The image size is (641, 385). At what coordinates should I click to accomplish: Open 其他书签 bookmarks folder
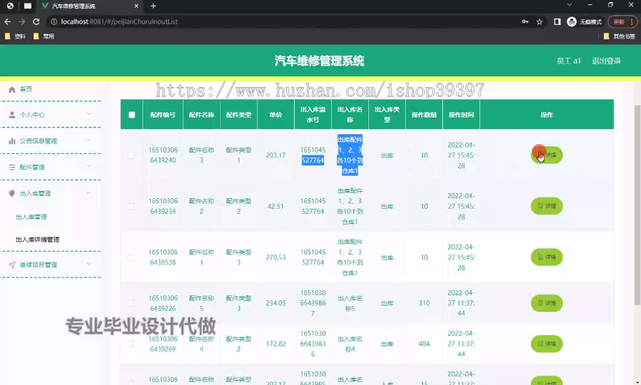click(620, 36)
